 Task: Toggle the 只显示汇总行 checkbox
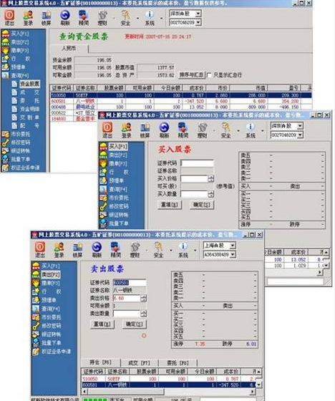(x=209, y=75)
